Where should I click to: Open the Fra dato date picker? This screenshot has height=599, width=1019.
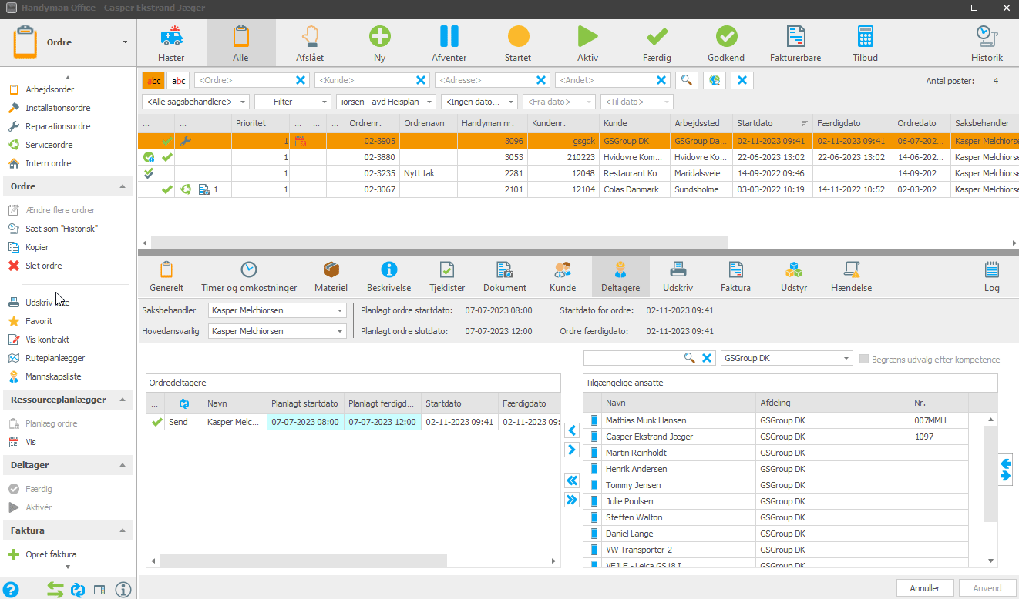click(x=559, y=102)
